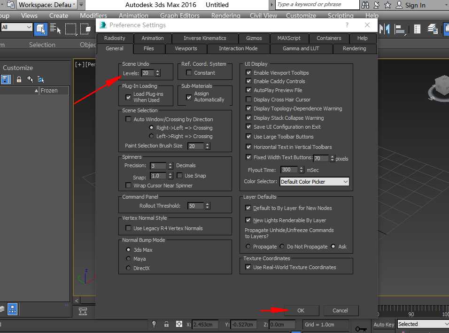The height and width of the screenshot is (333, 449).
Task: Click the X coordinate field
Action: (x=205, y=325)
